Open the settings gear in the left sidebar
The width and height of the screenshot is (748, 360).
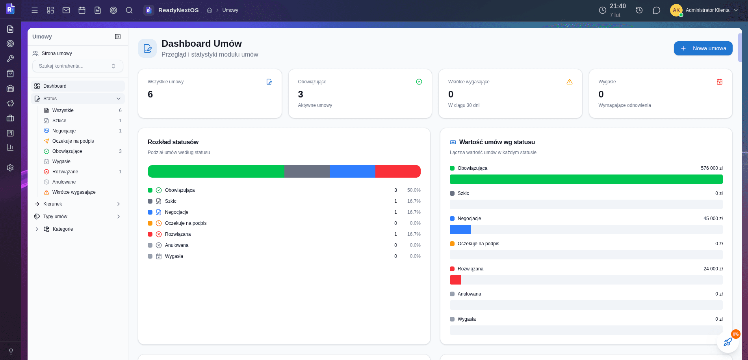click(x=10, y=167)
